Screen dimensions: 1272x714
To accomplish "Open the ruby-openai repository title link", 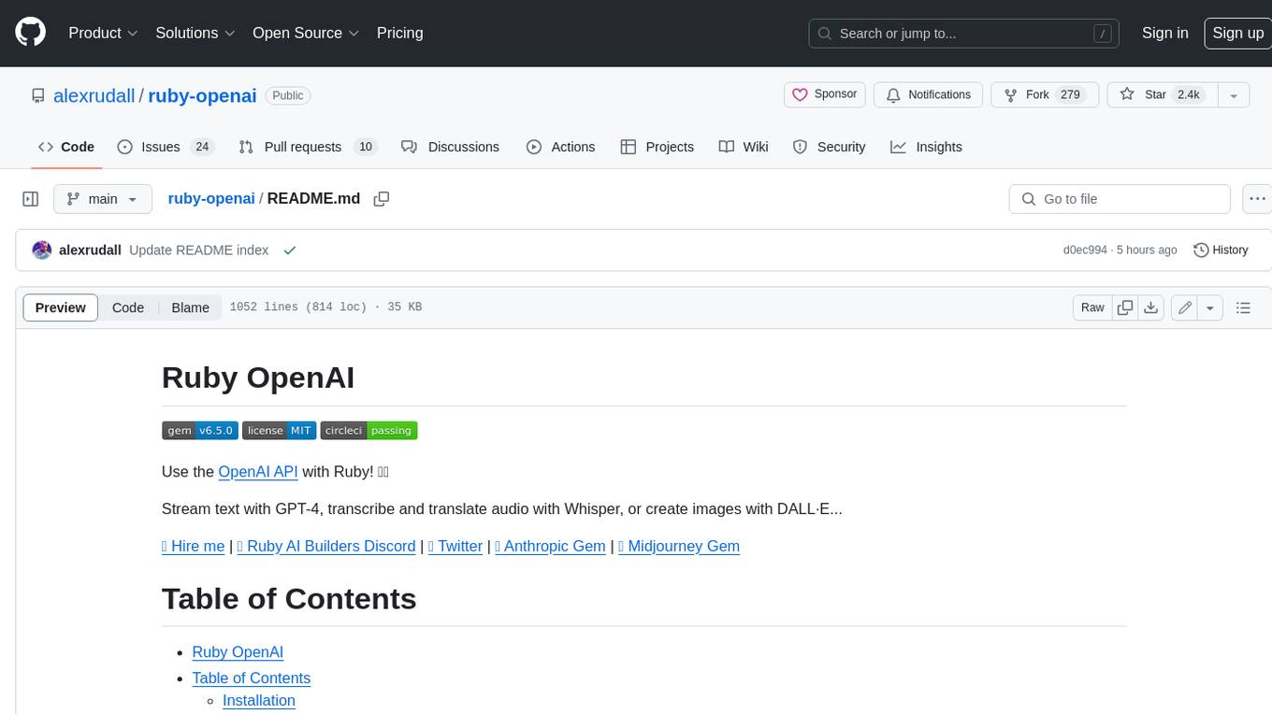I will coord(202,95).
